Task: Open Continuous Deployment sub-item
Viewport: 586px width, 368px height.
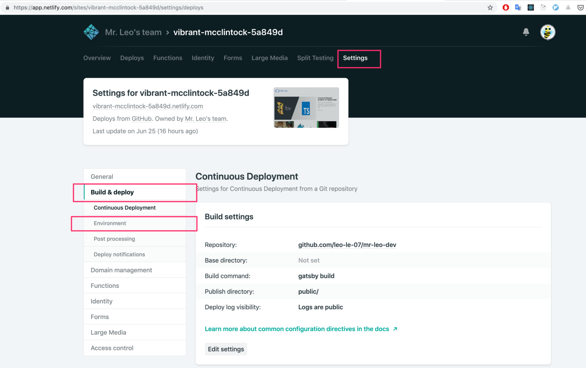Action: click(x=135, y=208)
